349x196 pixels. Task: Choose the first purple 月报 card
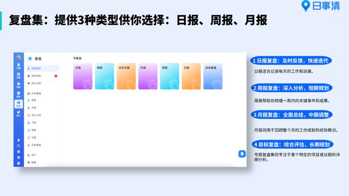click(82, 76)
